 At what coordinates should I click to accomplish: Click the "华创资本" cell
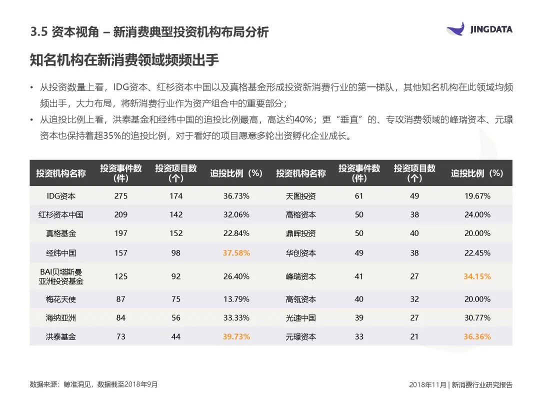[x=300, y=253]
